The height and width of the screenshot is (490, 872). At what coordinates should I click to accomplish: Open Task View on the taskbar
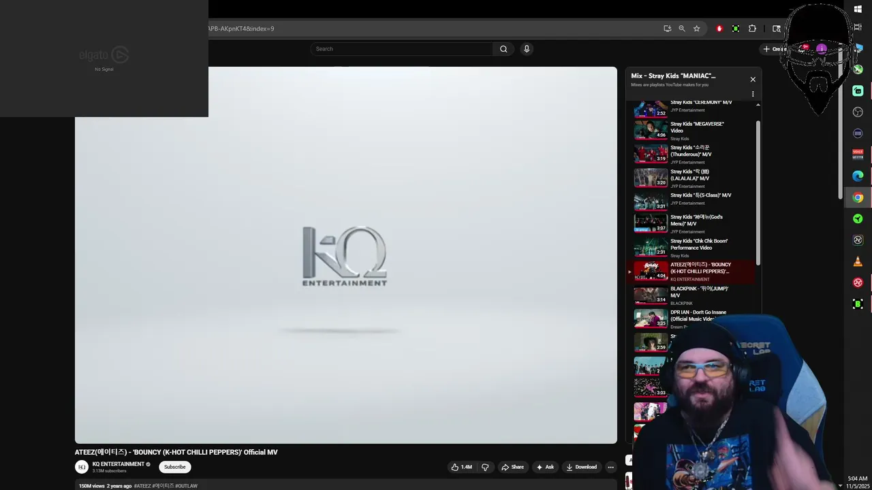858,27
